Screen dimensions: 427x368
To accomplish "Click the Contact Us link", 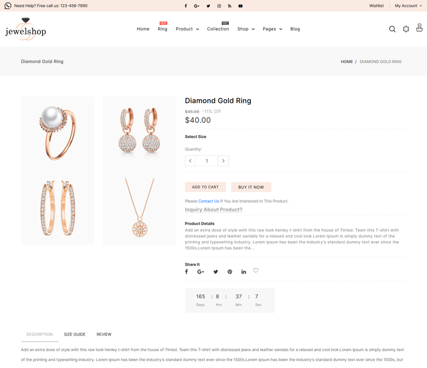I will [209, 201].
